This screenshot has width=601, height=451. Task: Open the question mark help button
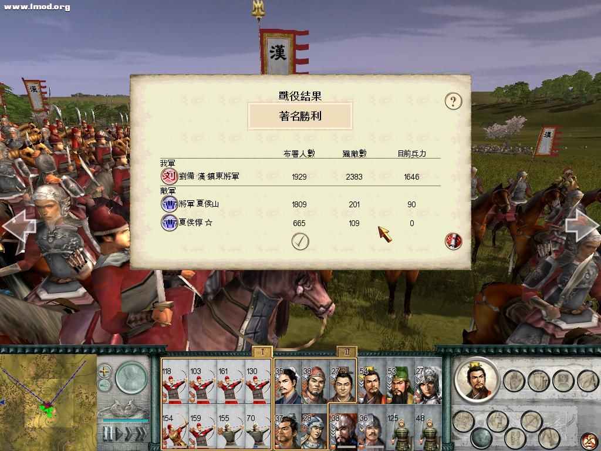point(454,101)
